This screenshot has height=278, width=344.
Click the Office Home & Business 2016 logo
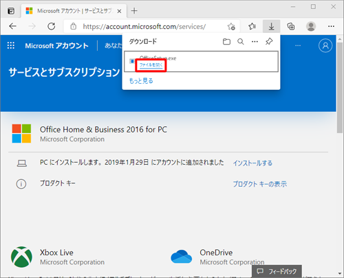(x=21, y=134)
